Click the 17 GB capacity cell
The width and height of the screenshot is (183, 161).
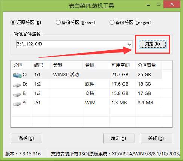[x=144, y=93]
